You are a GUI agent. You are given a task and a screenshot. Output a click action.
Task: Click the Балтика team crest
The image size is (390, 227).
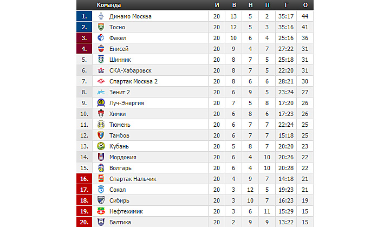101,222
